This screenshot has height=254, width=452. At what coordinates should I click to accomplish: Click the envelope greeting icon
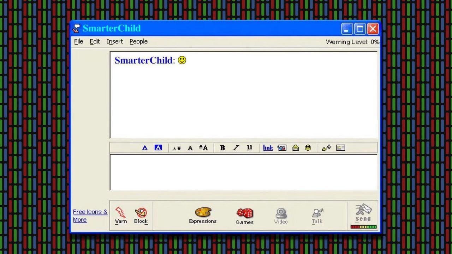point(296,148)
